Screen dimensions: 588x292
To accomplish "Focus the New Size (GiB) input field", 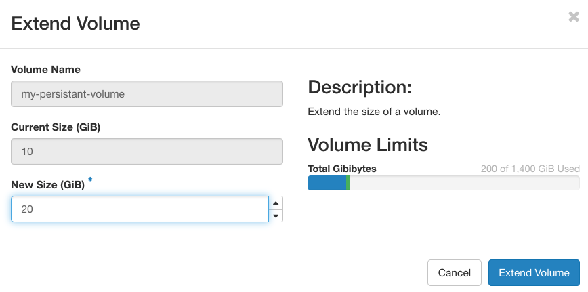I will pos(140,209).
